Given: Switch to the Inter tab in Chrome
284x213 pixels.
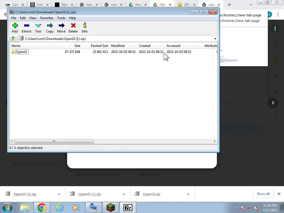Looking at the screenshot, I should [x=40, y=5].
